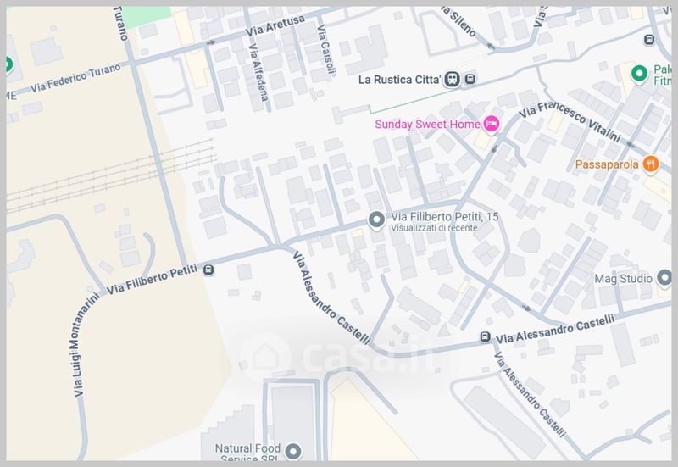Open the Passaparola restaurant marker

click(651, 164)
